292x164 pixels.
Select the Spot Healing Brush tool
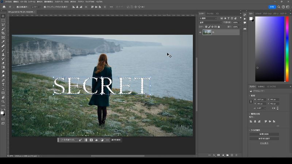[x=3, y=46]
